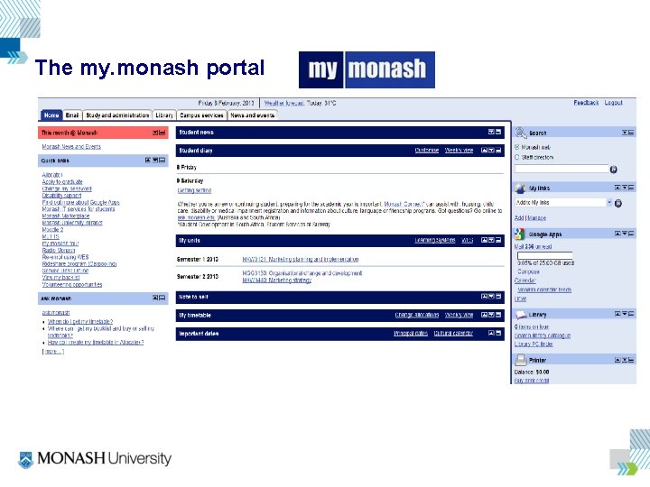Click the Logout link
This screenshot has height=487, width=650.
(x=614, y=102)
